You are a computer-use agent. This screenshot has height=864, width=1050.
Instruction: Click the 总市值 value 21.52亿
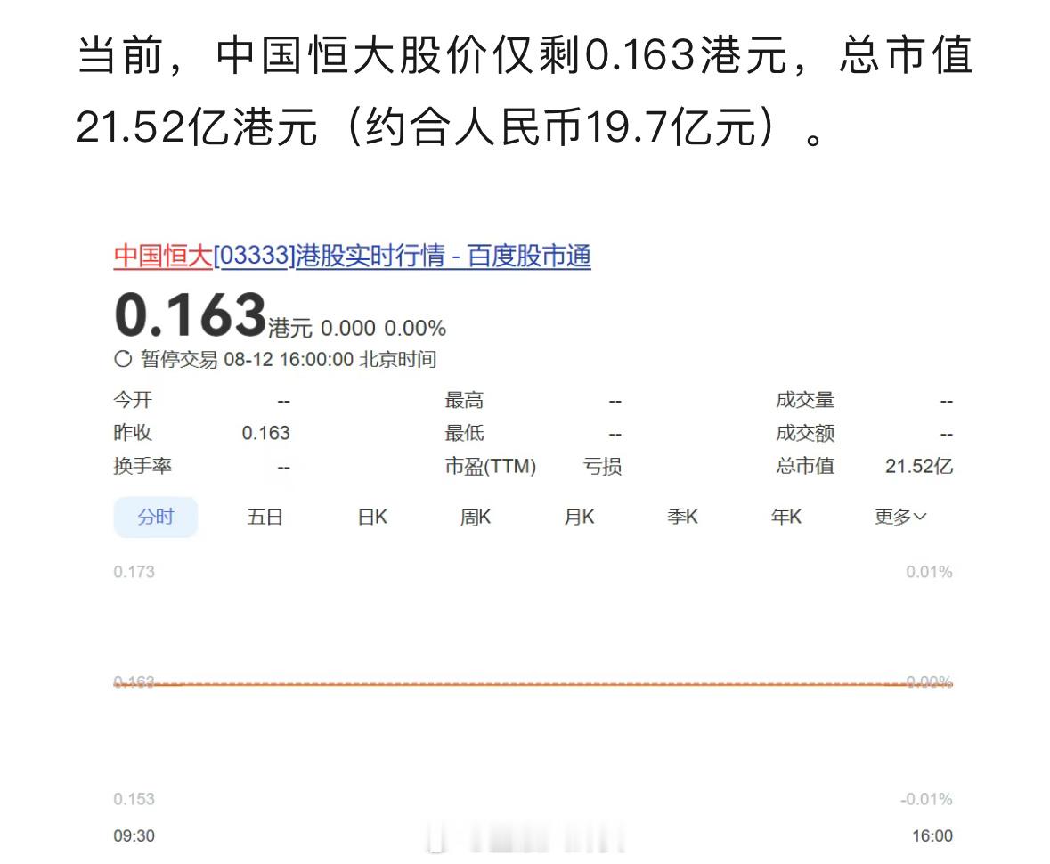point(919,466)
